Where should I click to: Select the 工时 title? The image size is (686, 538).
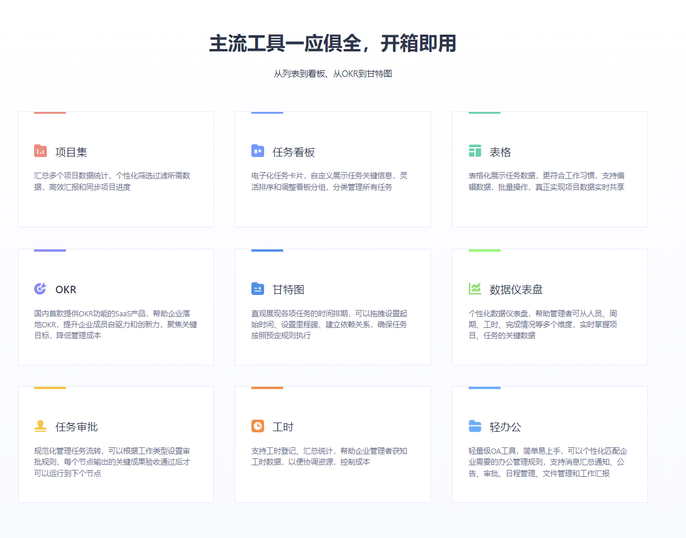(283, 427)
